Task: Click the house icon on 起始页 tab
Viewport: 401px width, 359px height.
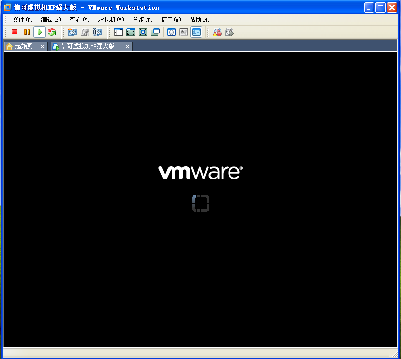Action: tap(9, 46)
